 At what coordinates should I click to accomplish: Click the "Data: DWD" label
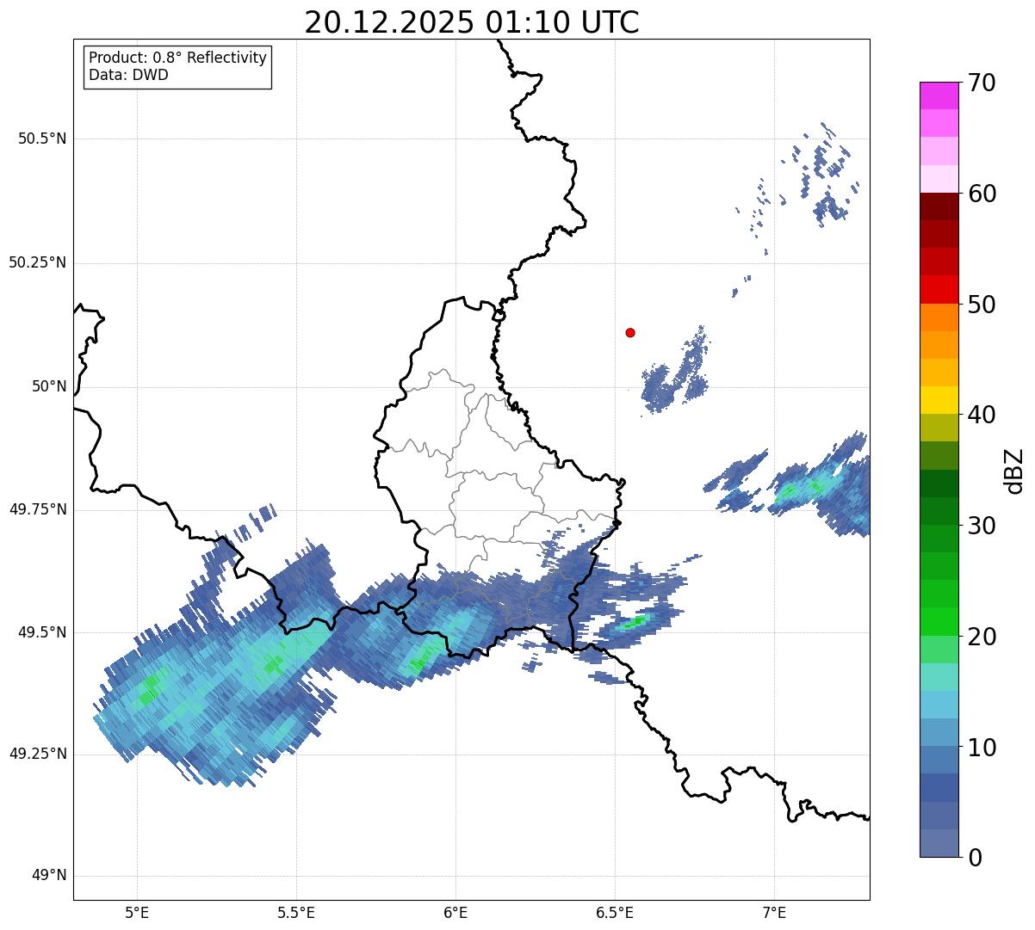coord(128,75)
